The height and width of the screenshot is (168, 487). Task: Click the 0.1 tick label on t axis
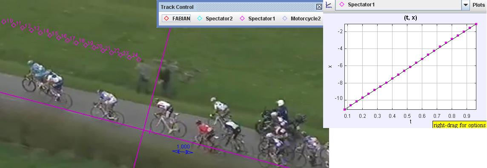pyautogui.click(x=347, y=116)
